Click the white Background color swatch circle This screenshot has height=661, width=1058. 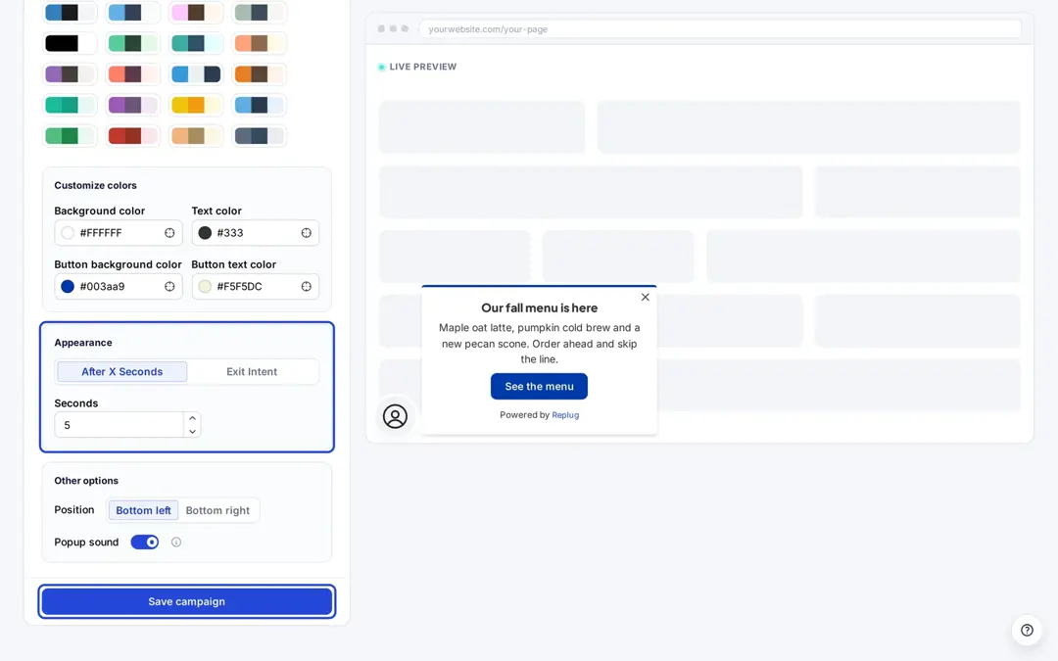click(68, 233)
